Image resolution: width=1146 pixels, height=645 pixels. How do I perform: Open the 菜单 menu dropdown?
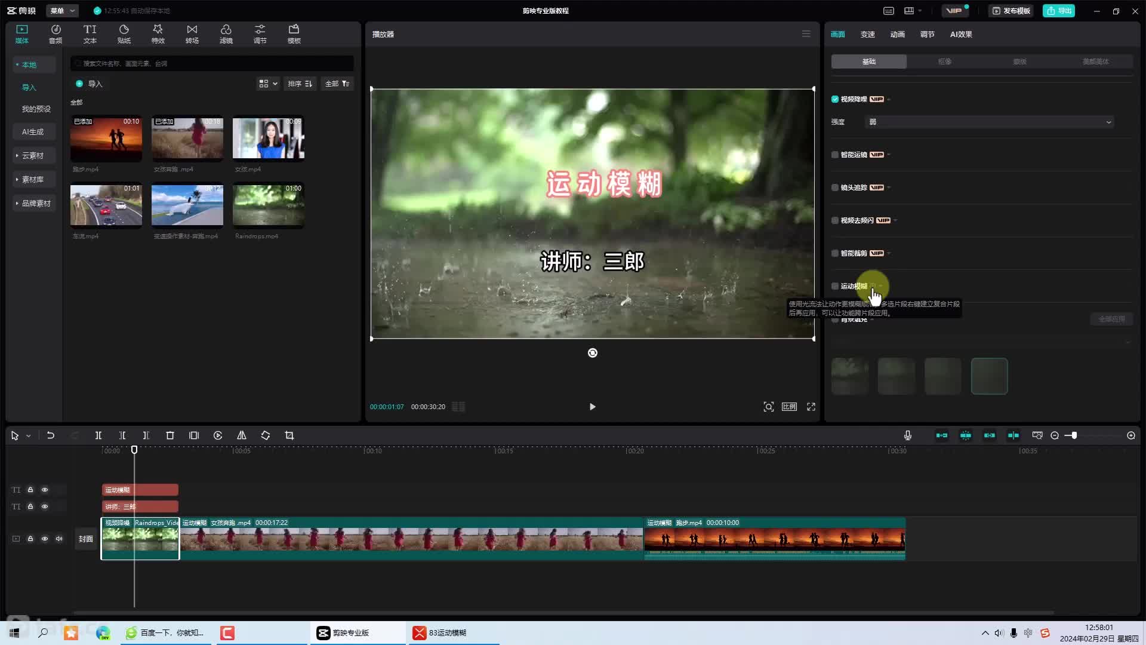(63, 11)
